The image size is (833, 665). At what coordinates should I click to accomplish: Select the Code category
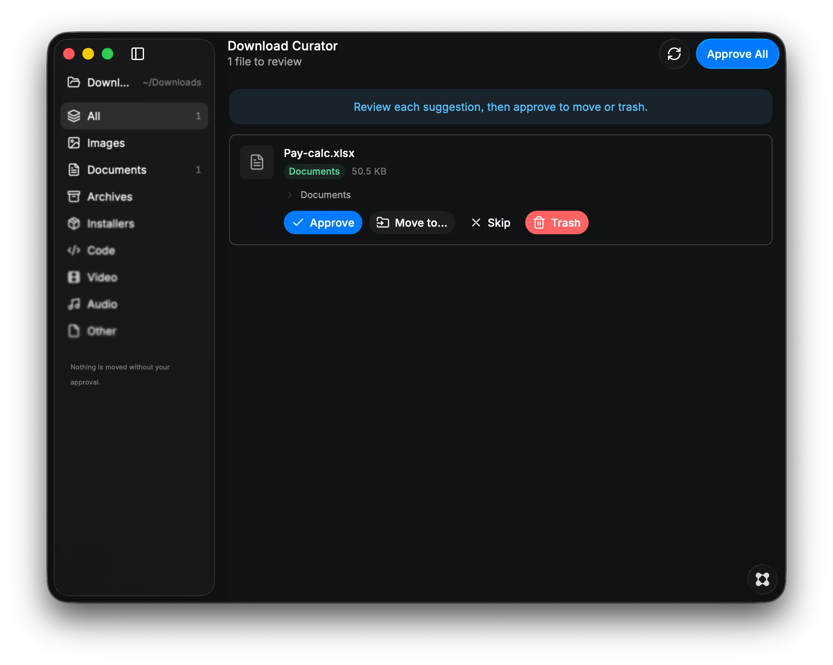pyautogui.click(x=134, y=250)
